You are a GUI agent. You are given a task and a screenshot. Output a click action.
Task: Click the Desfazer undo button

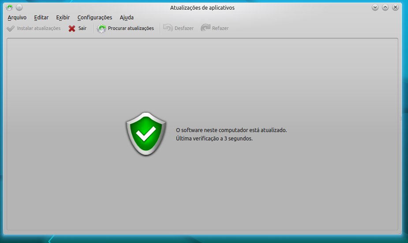tap(179, 28)
